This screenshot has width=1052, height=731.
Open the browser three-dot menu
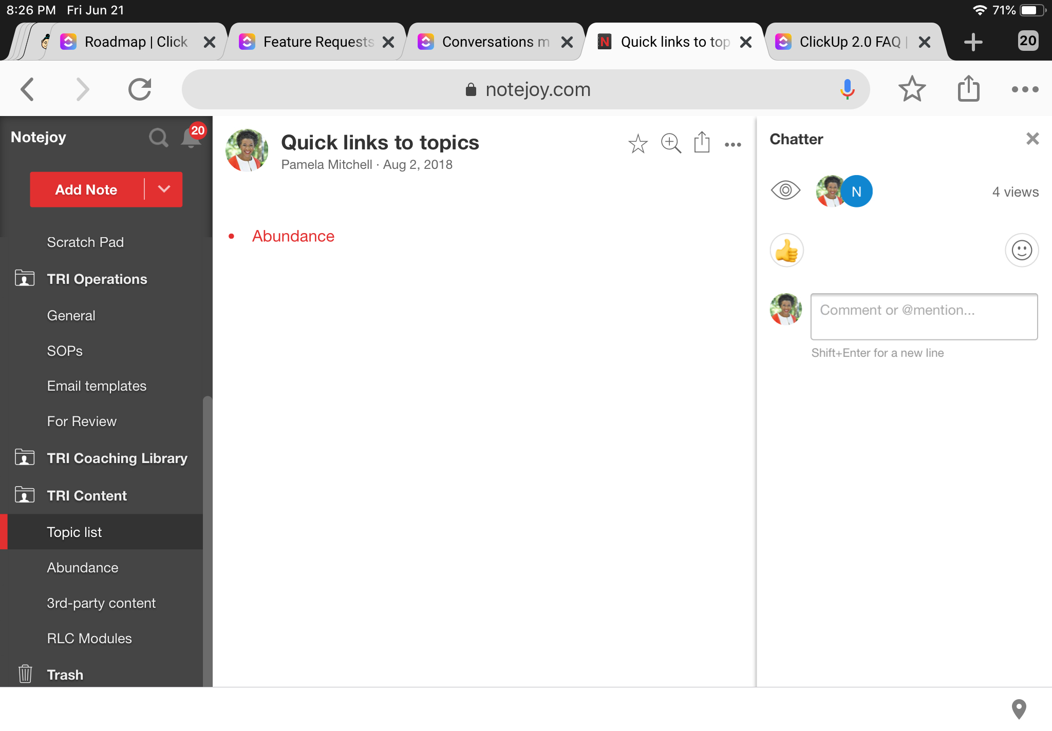[1025, 89]
